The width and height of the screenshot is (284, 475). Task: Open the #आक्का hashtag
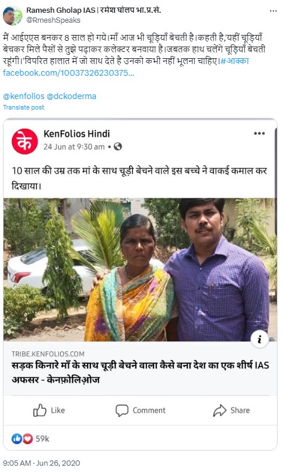pyautogui.click(x=235, y=61)
